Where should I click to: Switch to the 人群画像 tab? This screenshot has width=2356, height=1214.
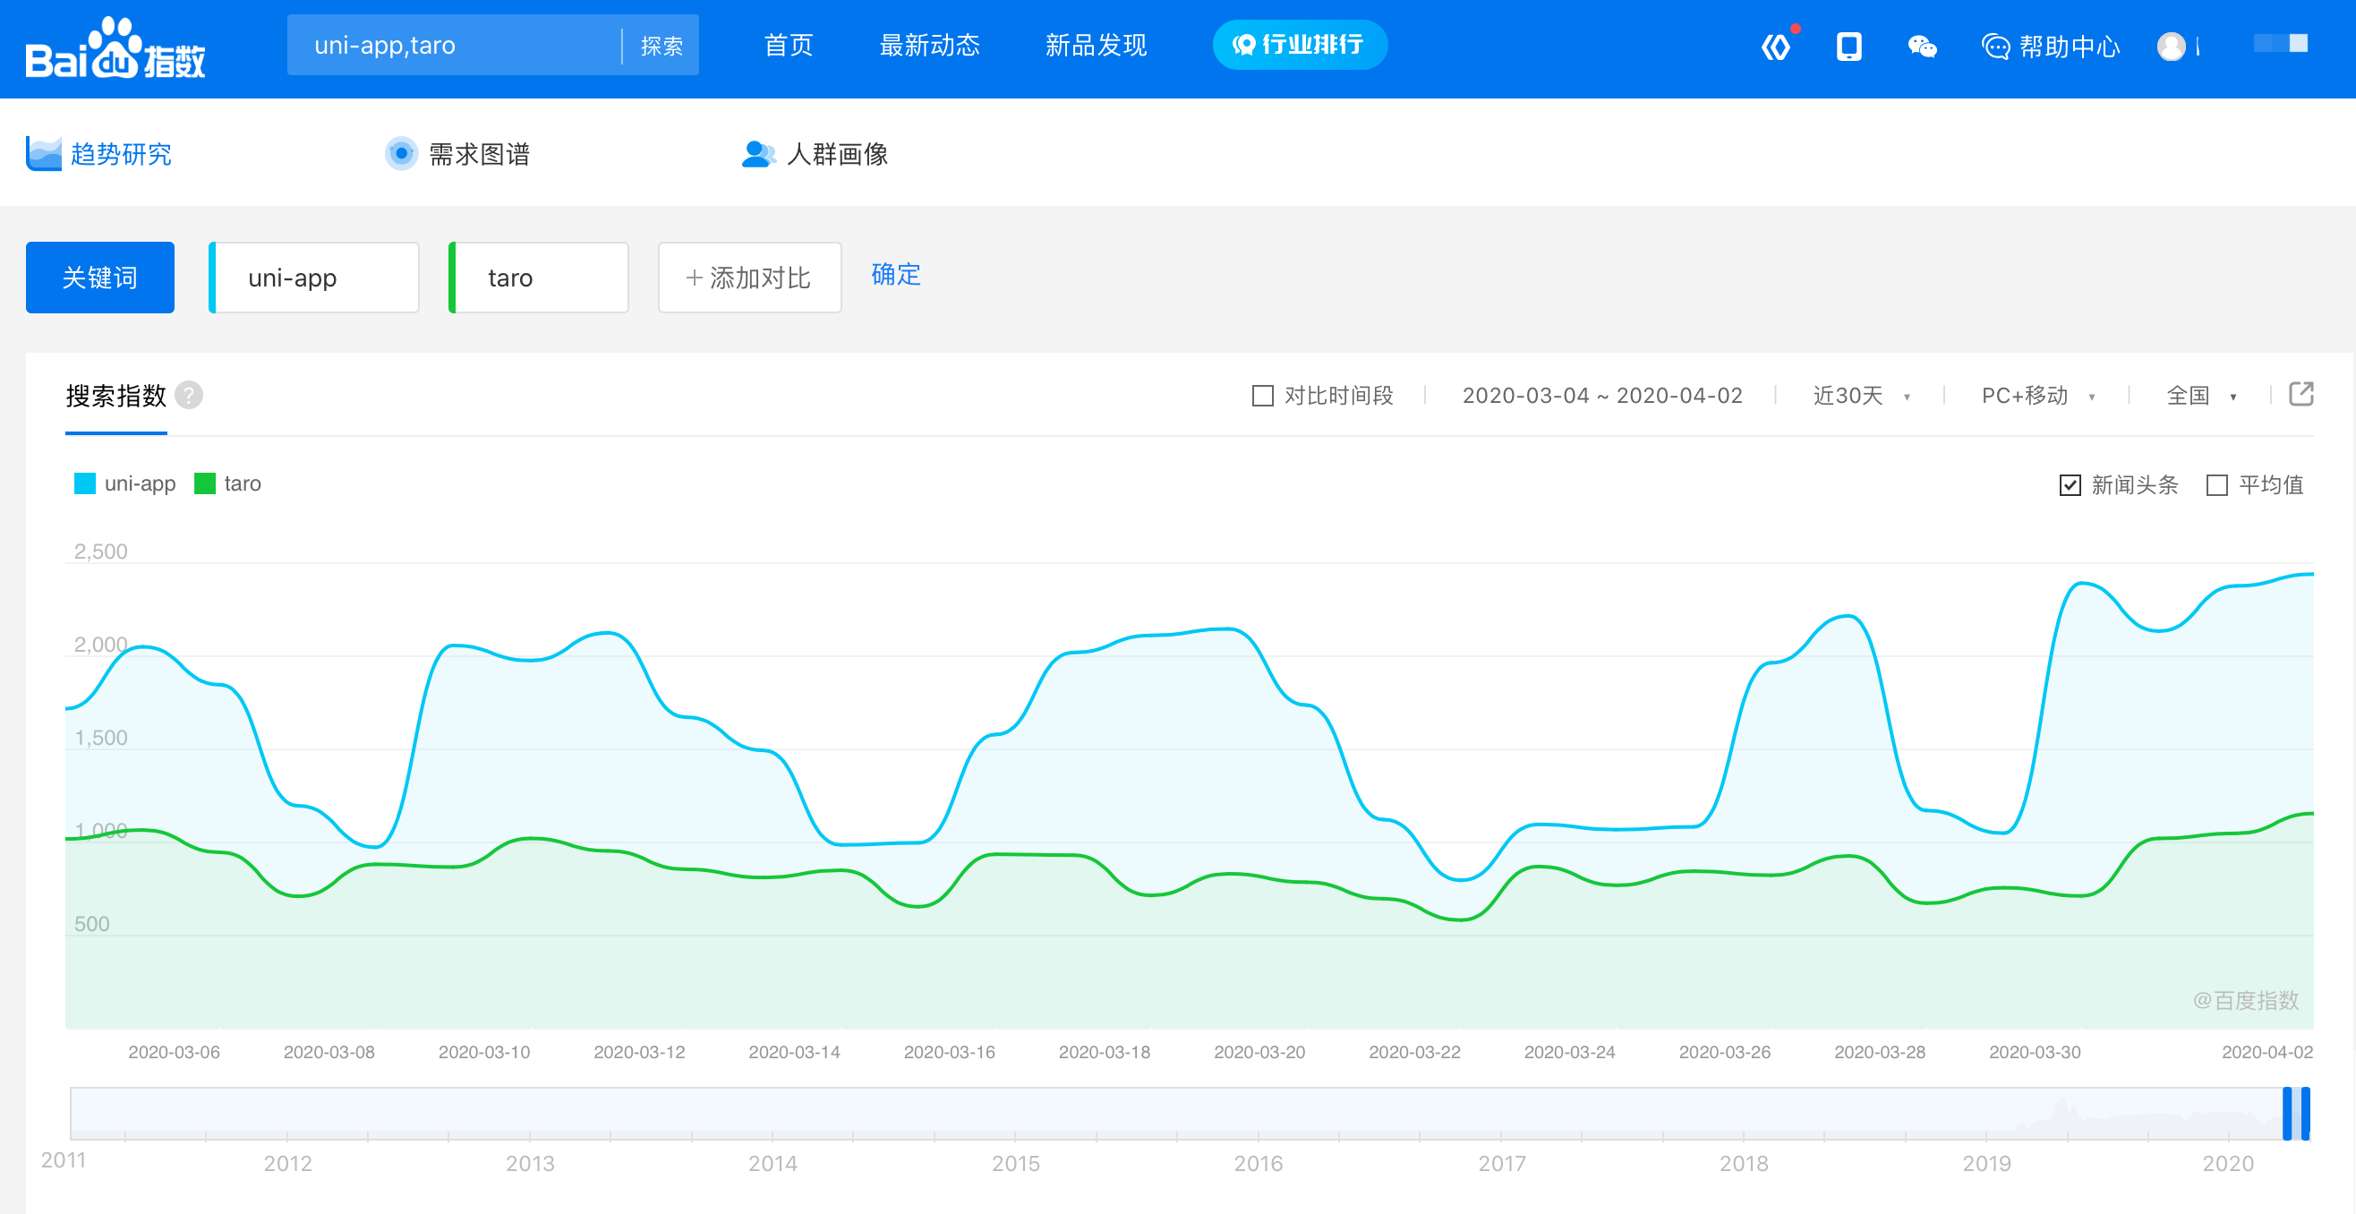[815, 154]
